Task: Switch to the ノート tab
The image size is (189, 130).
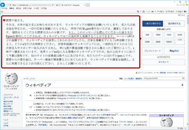Action: 32,79
